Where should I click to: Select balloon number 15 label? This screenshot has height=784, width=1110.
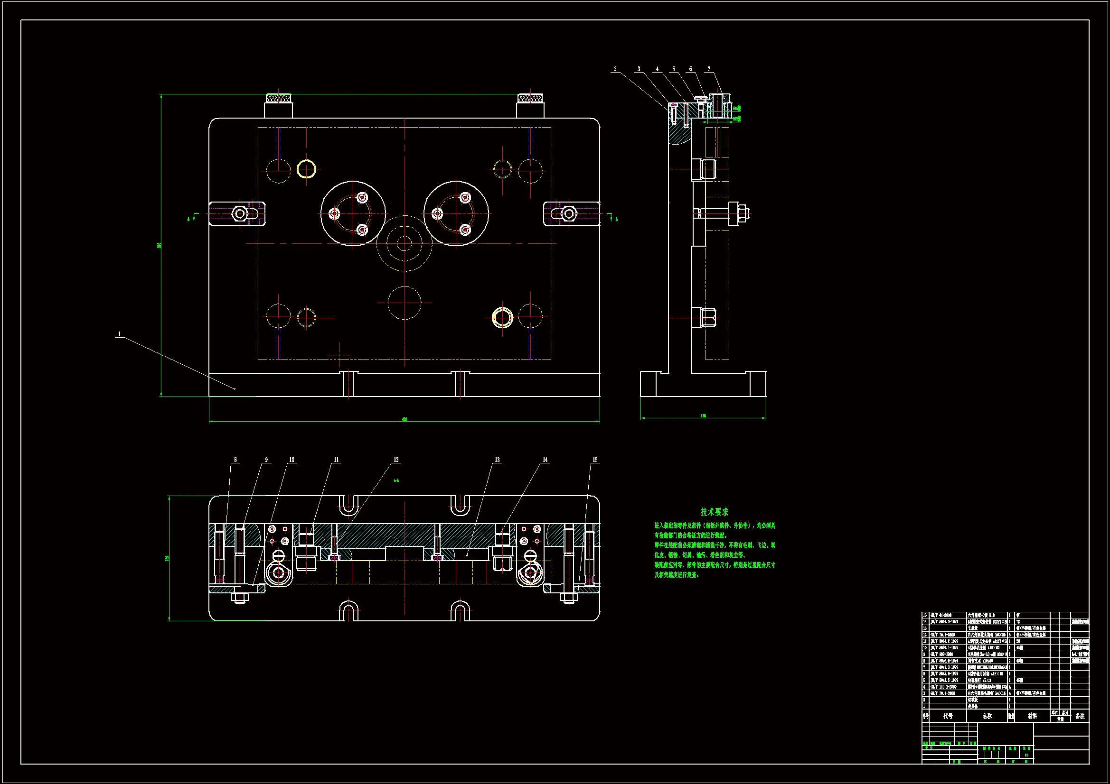pos(595,460)
